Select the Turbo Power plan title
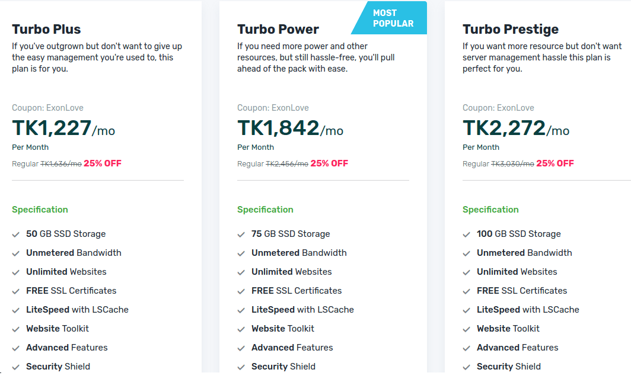The image size is (631, 379). (x=278, y=29)
